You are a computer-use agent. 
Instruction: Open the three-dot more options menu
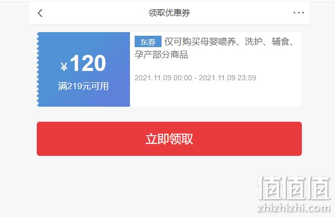pos(298,13)
